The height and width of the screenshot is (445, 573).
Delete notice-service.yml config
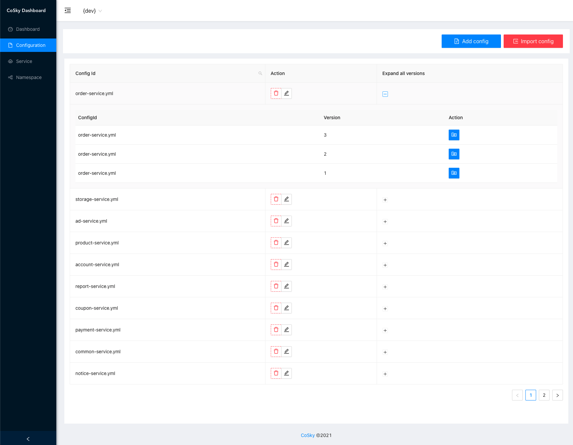coord(276,373)
